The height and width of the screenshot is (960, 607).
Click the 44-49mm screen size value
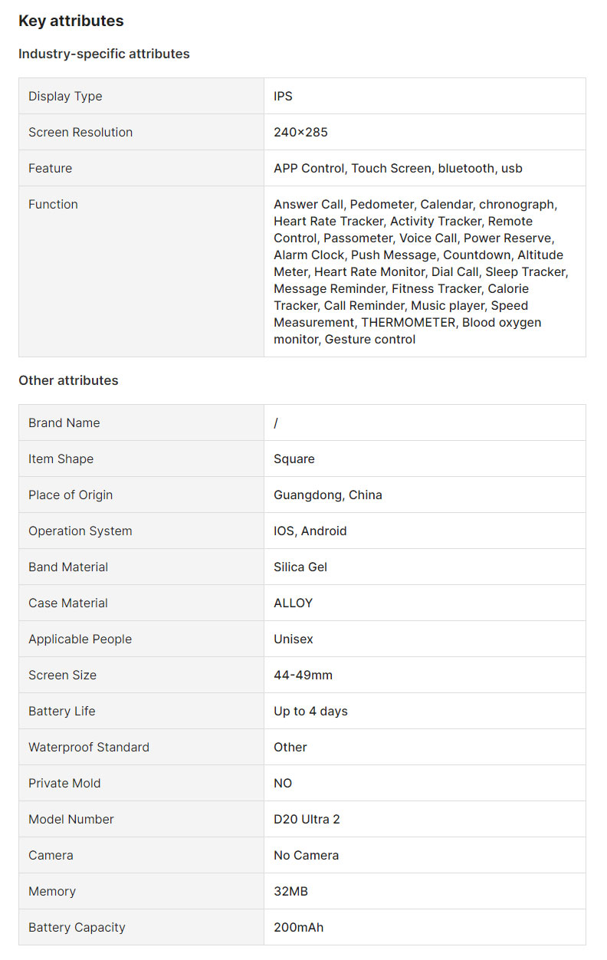[x=303, y=676]
